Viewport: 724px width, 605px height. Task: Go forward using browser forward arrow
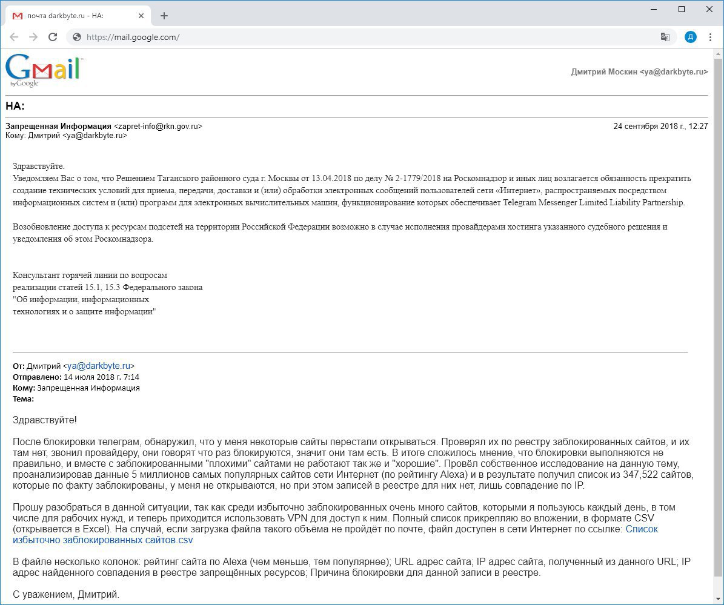tap(33, 37)
